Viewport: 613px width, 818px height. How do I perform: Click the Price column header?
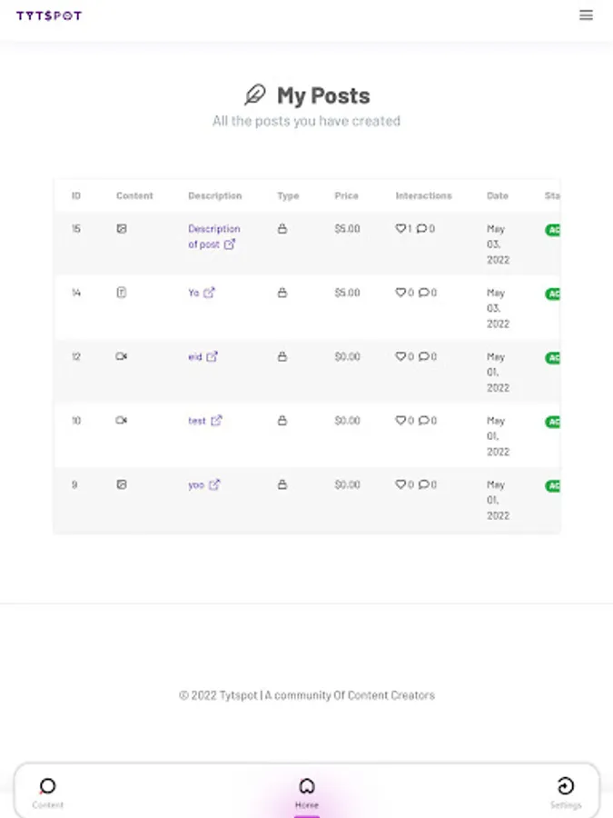click(x=346, y=195)
